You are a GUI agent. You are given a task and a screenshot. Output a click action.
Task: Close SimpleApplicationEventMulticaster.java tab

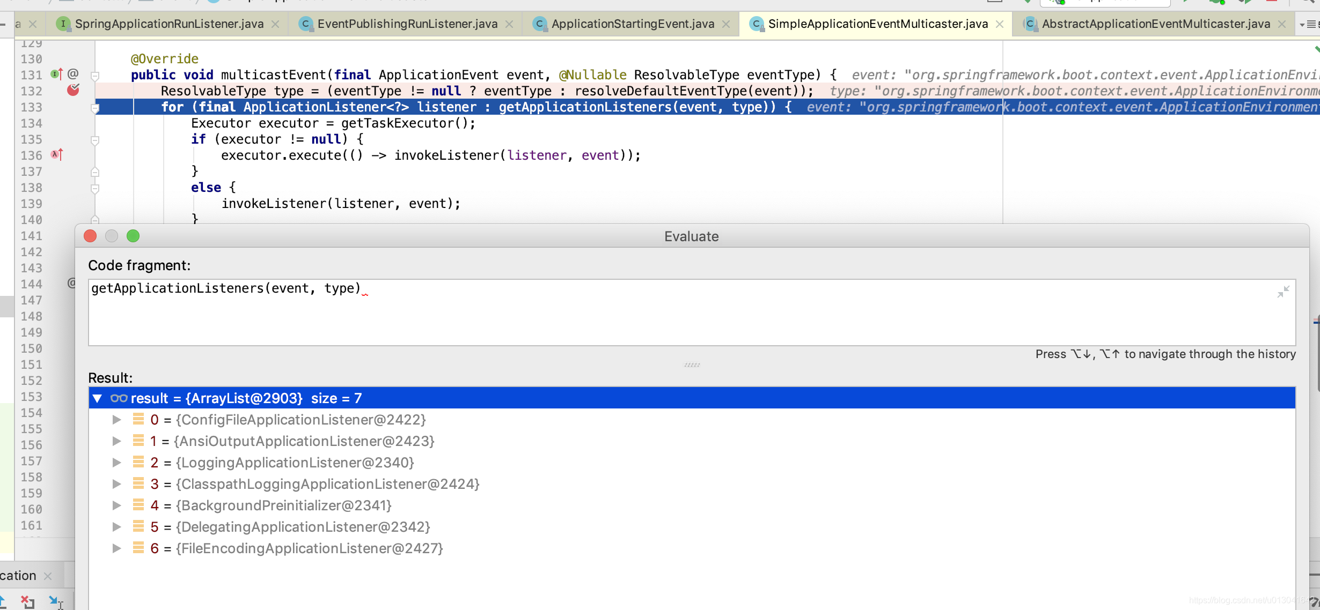tap(1000, 24)
